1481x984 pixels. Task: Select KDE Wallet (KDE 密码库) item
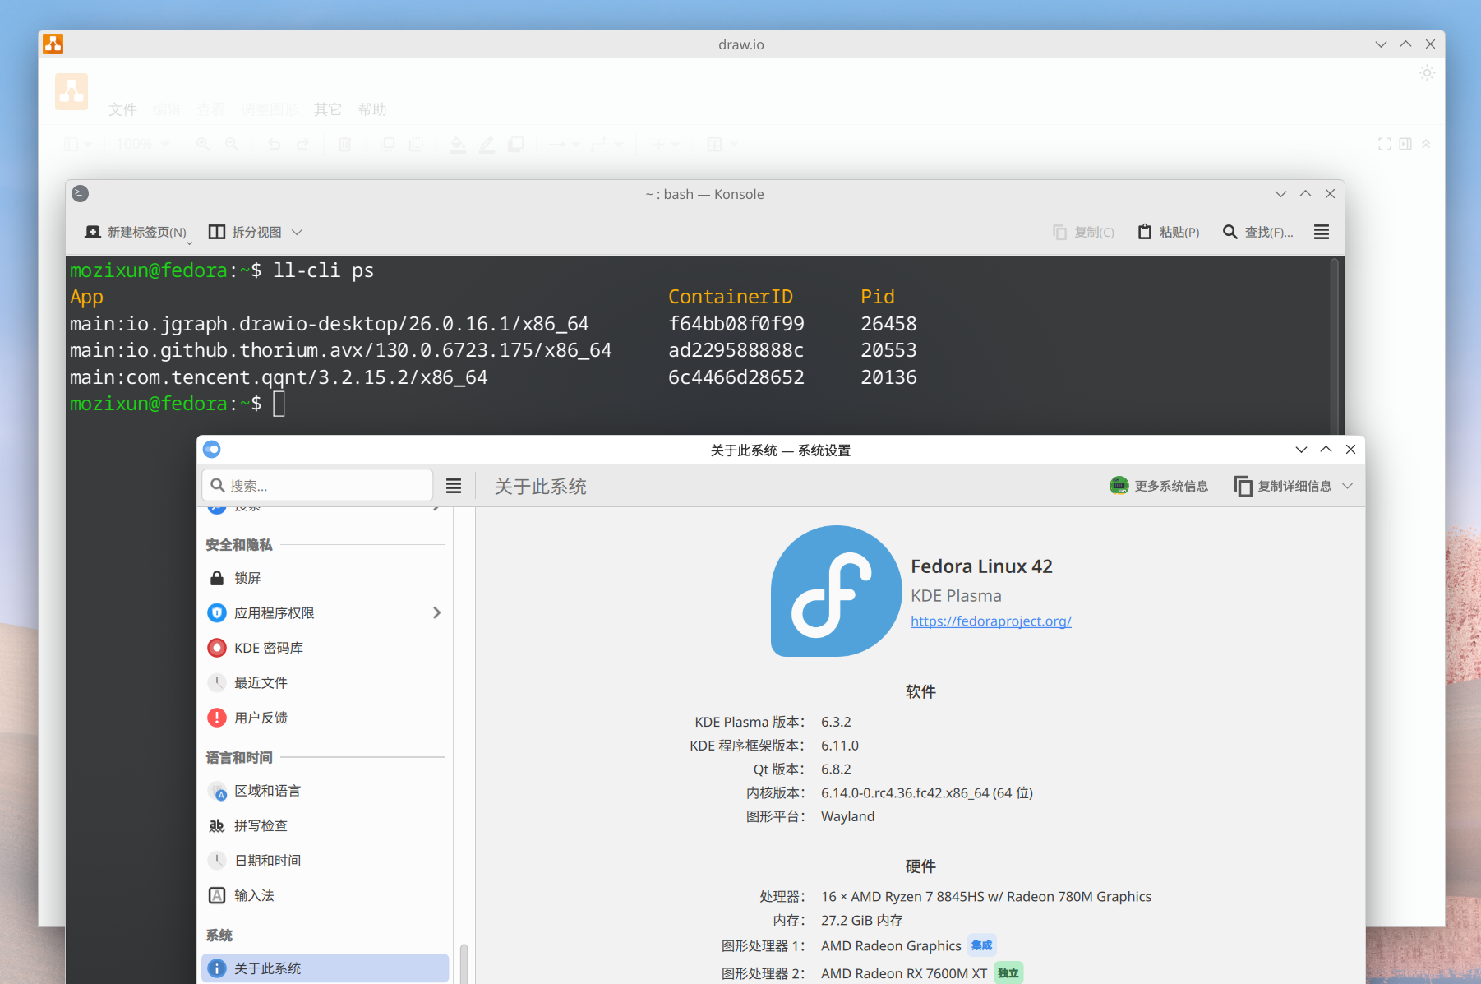pyautogui.click(x=325, y=648)
